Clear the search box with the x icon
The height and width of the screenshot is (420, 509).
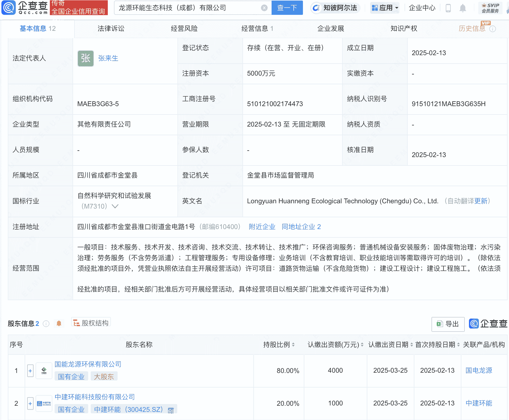pyautogui.click(x=263, y=8)
